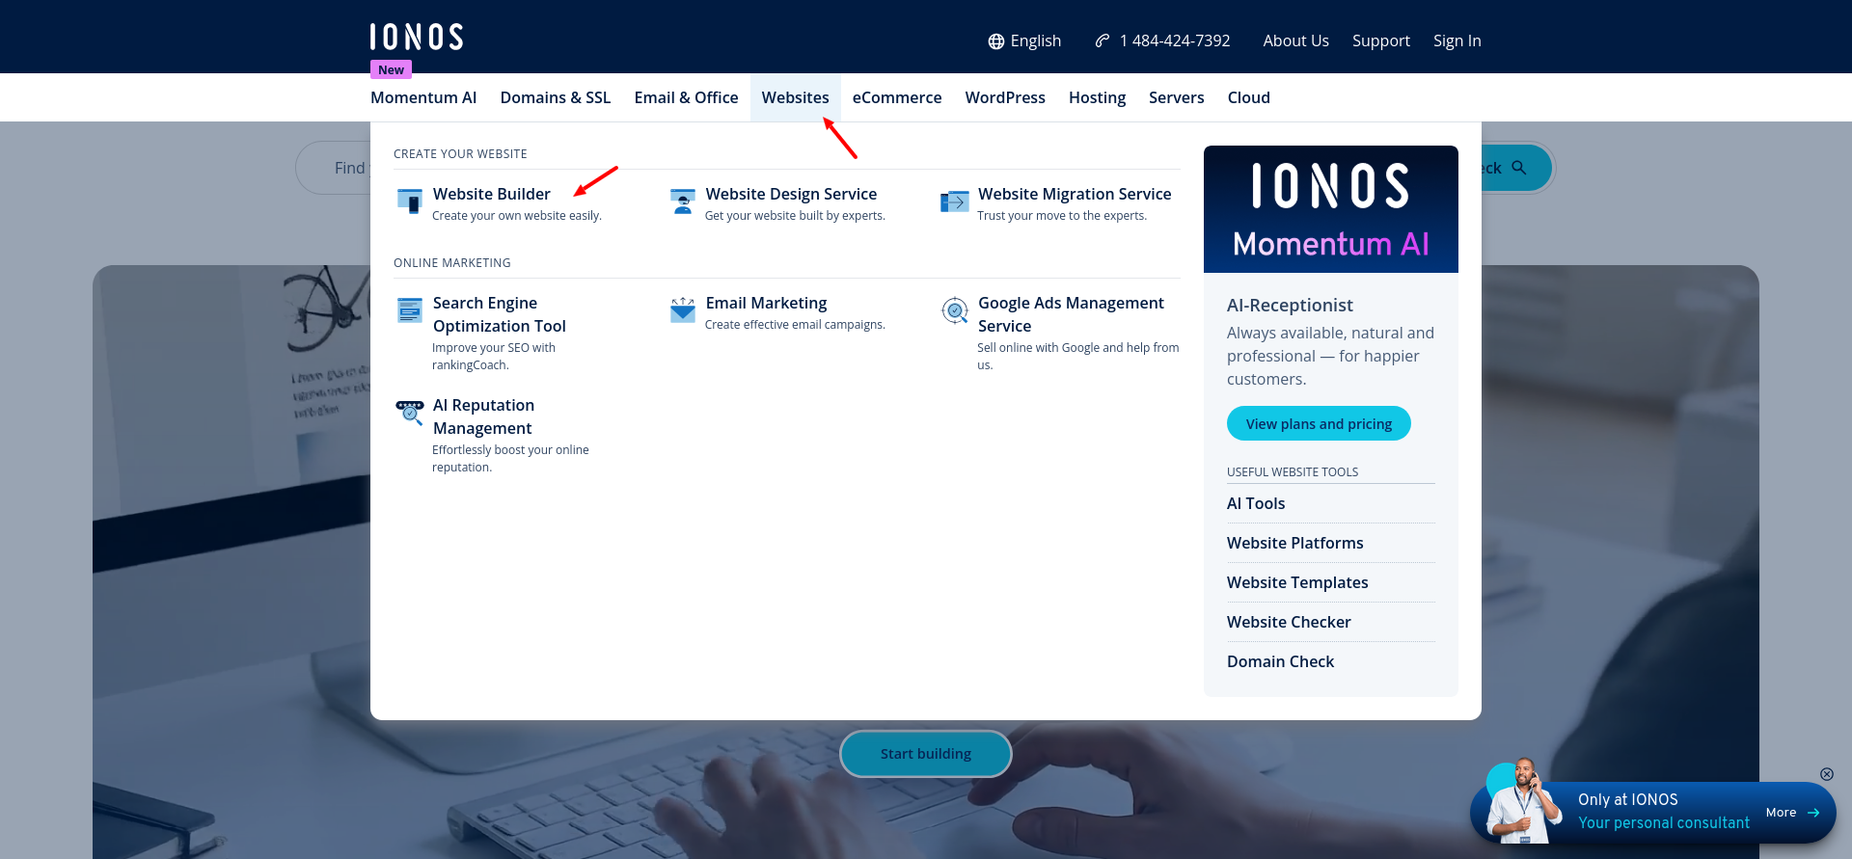Click Only at IONOS consultant banner text
Viewport: 1852px width, 859px height.
1628,799
